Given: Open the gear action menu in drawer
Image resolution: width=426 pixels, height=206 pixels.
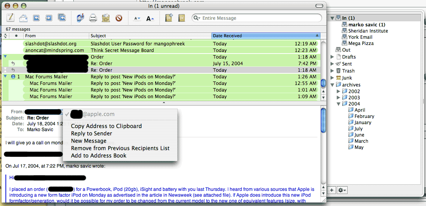Looking at the screenshot, I should click(342, 190).
